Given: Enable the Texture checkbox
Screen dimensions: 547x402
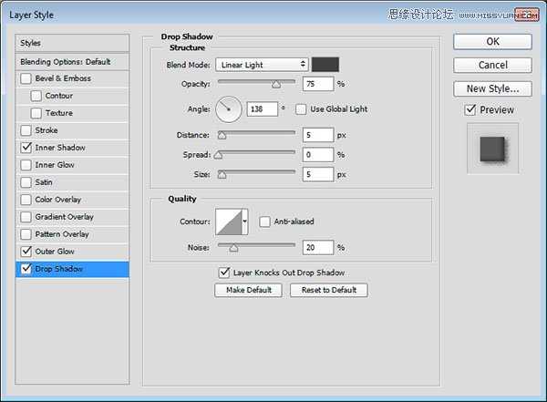Looking at the screenshot, I should pos(36,113).
